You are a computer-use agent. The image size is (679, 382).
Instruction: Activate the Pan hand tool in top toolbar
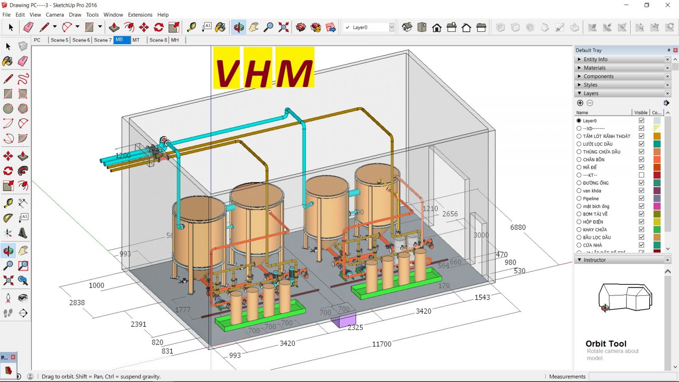[x=254, y=27]
